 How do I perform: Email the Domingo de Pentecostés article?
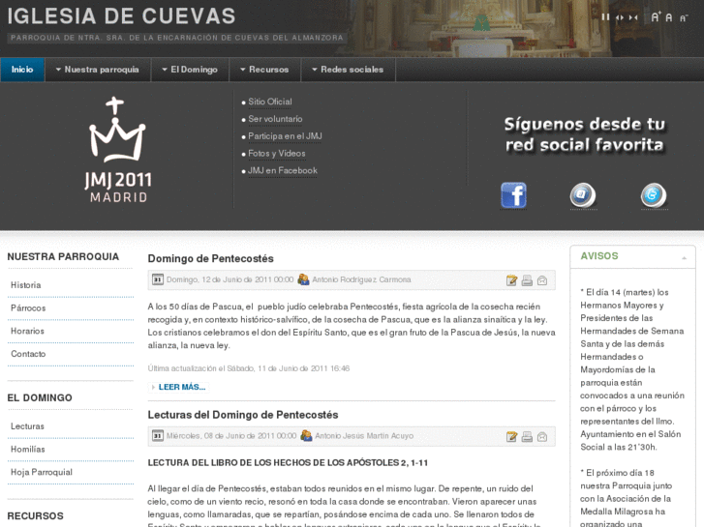click(542, 280)
